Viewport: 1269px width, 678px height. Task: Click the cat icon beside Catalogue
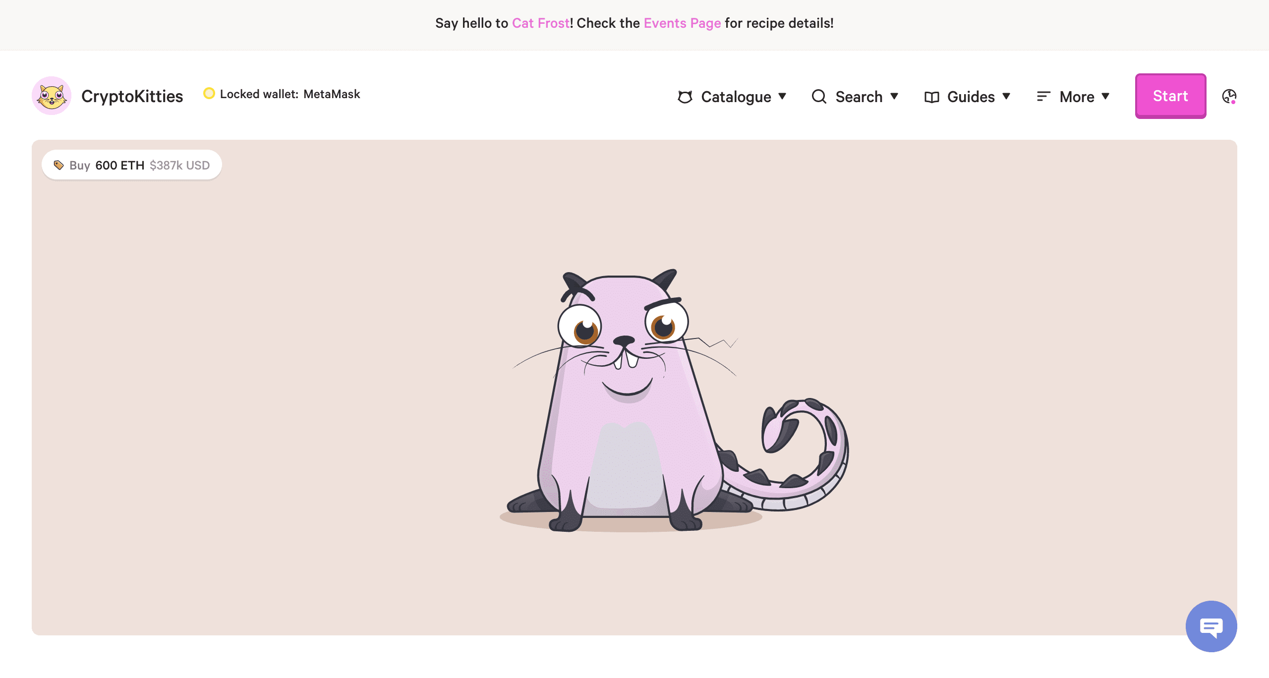coord(685,97)
